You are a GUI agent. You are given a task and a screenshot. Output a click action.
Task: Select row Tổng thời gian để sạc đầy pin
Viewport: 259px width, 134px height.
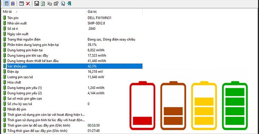click(x=73, y=131)
